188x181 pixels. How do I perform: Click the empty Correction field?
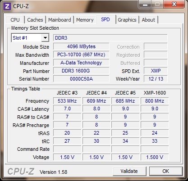point(156,46)
